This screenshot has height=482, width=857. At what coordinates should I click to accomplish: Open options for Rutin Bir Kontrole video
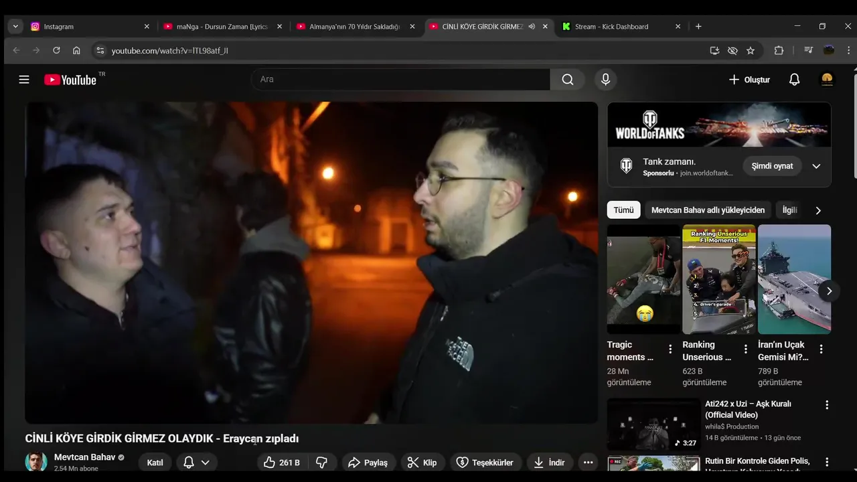[827, 462]
